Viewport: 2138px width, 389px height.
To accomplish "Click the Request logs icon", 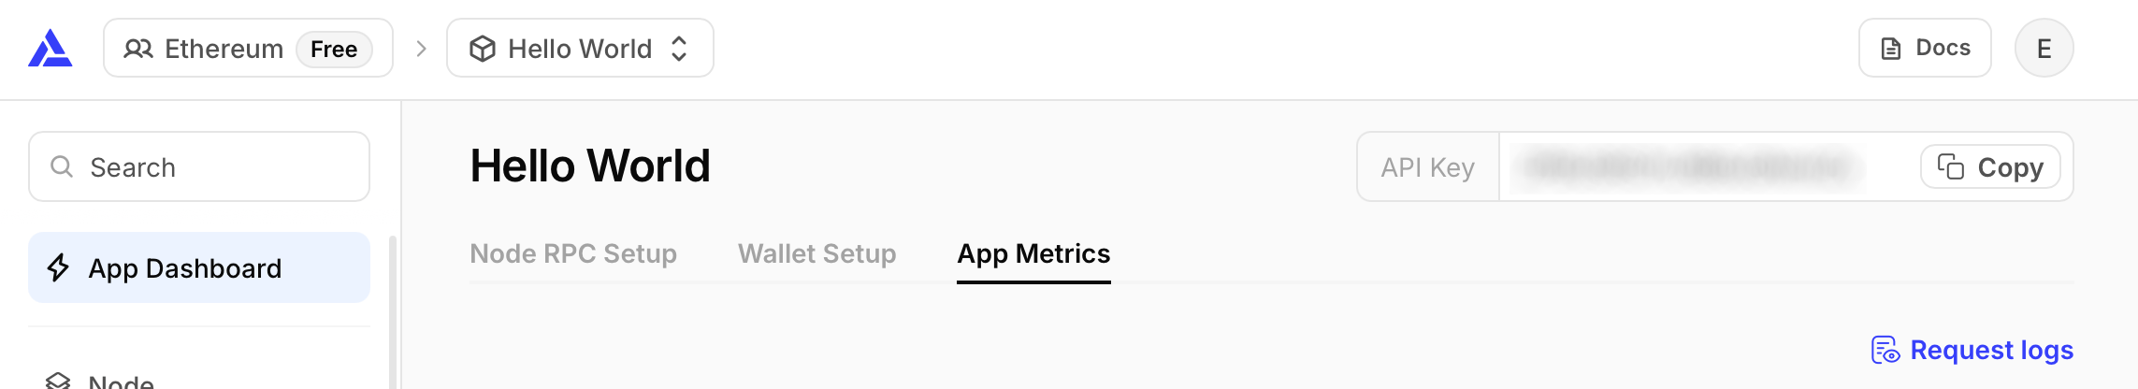I will point(1885,350).
